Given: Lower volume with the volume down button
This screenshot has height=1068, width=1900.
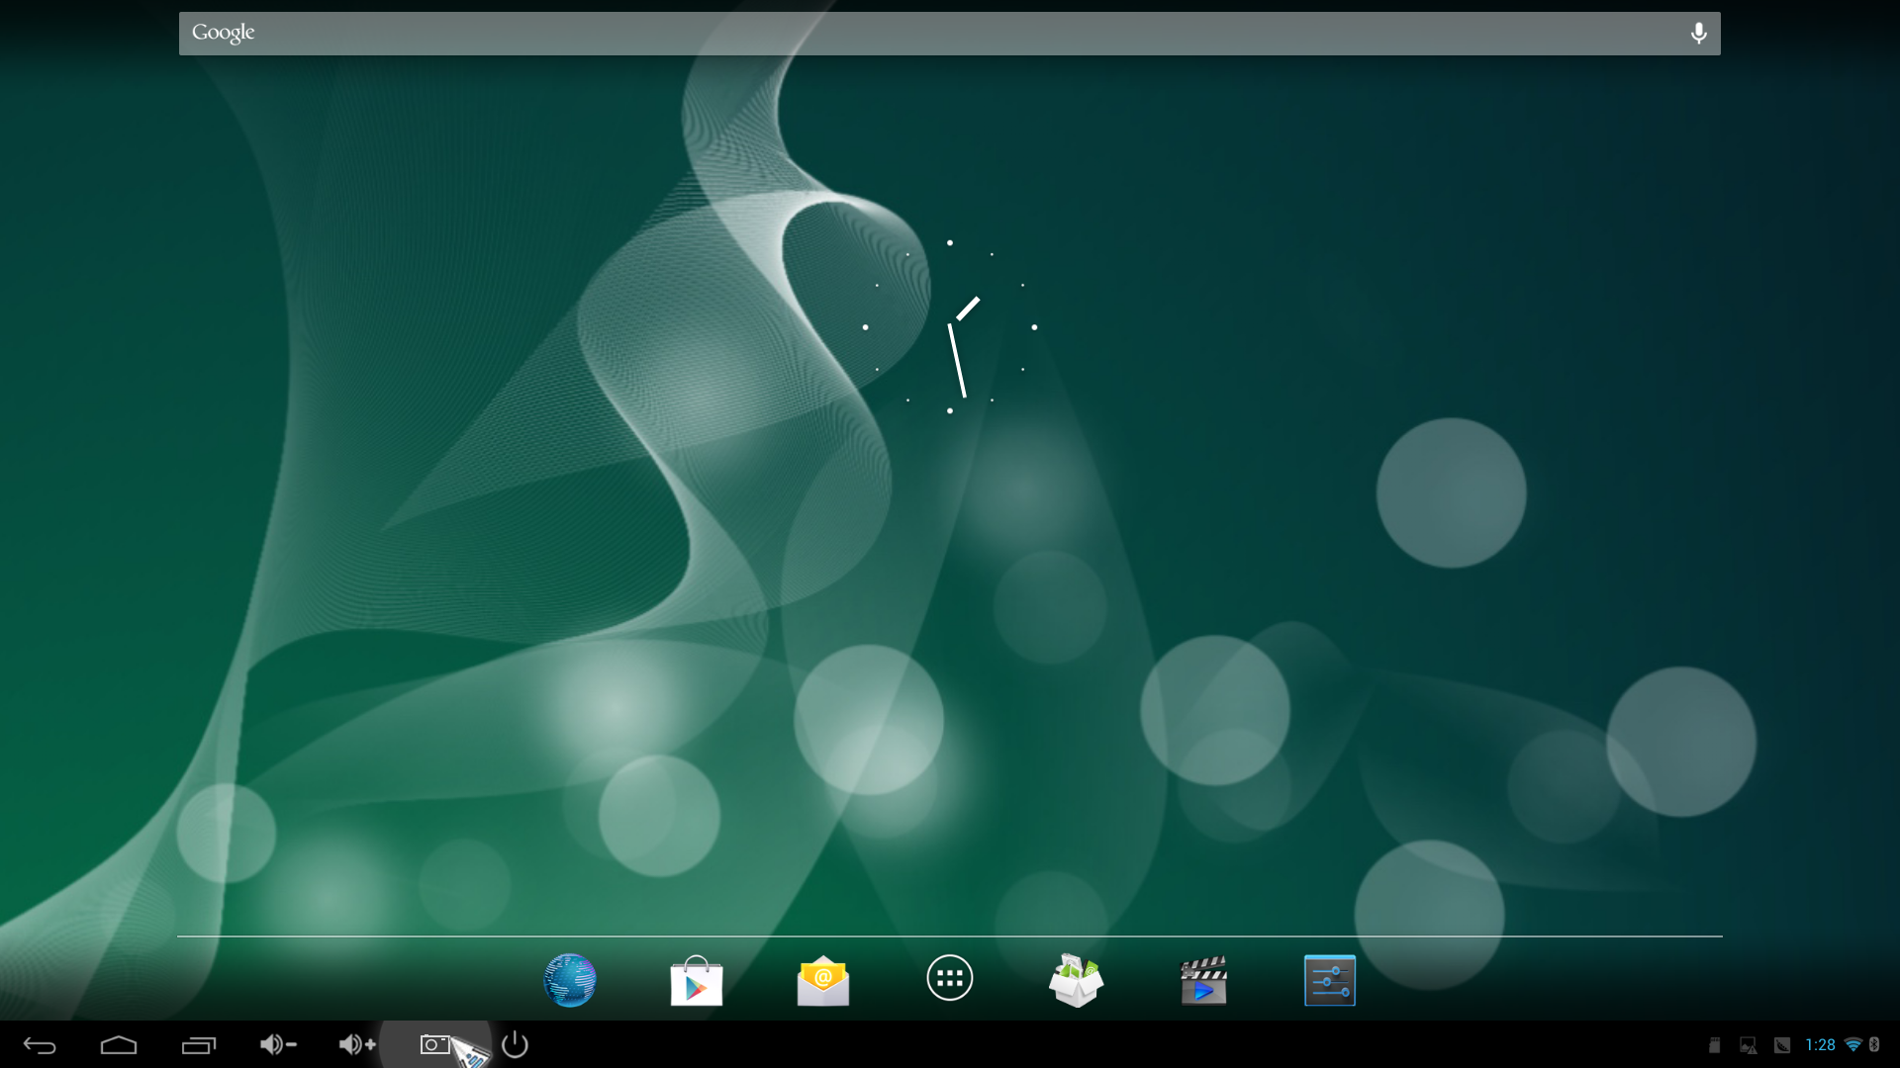Looking at the screenshot, I should tap(278, 1044).
